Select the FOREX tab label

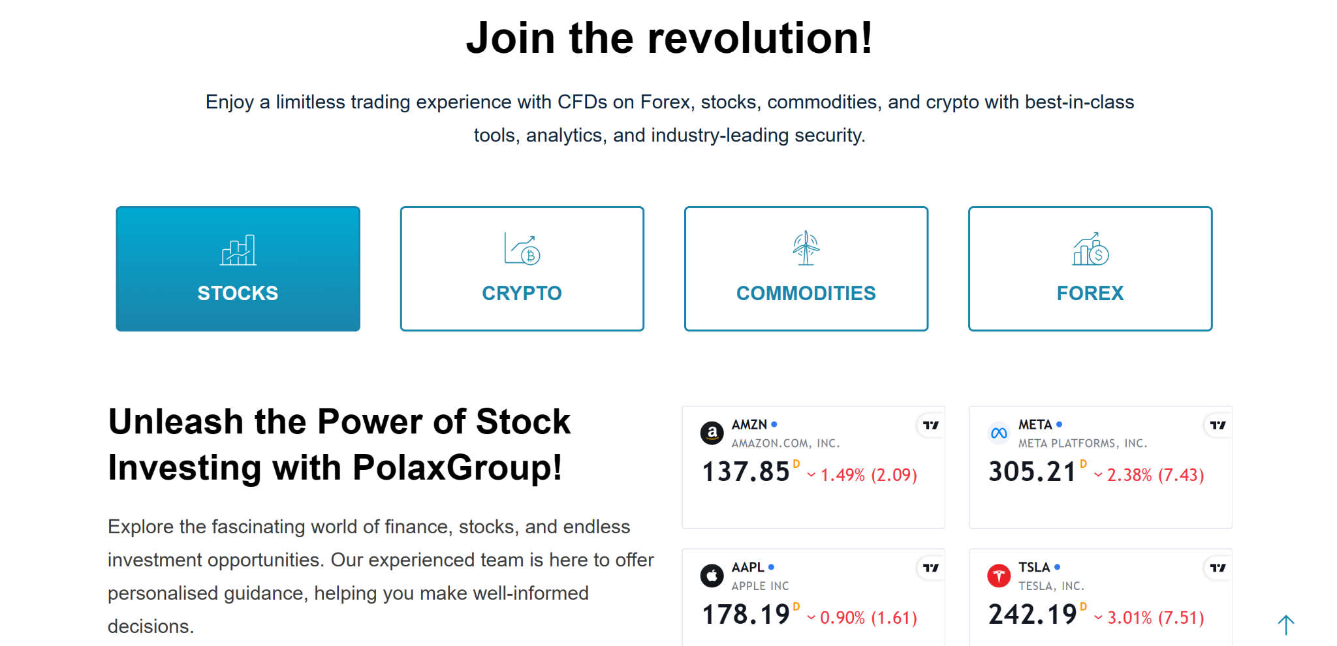pyautogui.click(x=1090, y=294)
